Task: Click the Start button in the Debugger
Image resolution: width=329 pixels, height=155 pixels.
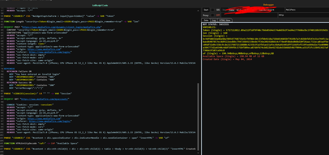Action: click(x=206, y=10)
